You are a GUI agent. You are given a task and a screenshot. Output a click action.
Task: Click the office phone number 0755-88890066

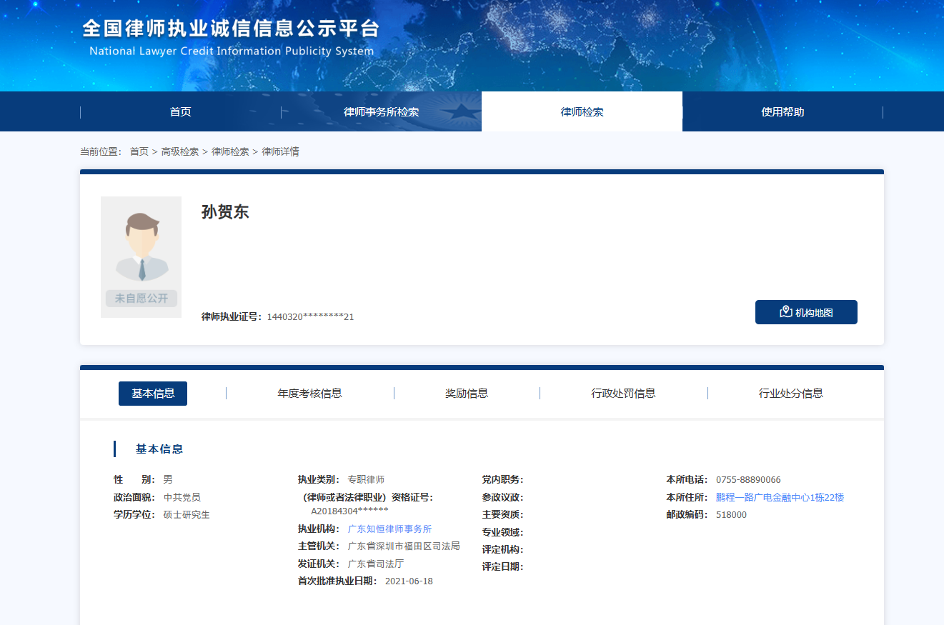(x=748, y=480)
